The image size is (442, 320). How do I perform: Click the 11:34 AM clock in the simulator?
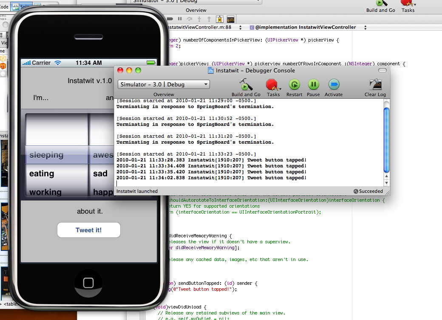point(89,63)
